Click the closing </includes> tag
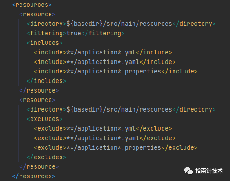The width and height of the screenshot is (230, 181). click(x=46, y=81)
